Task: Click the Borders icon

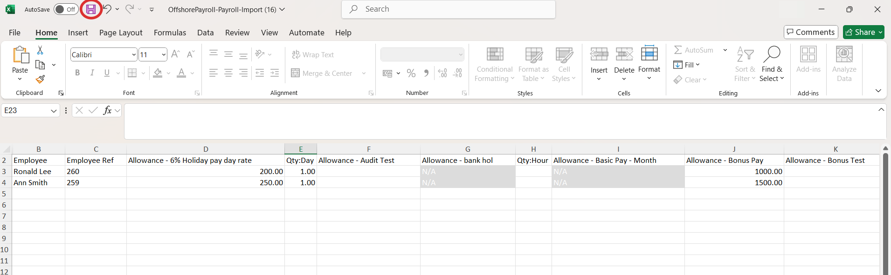Action: tap(132, 73)
